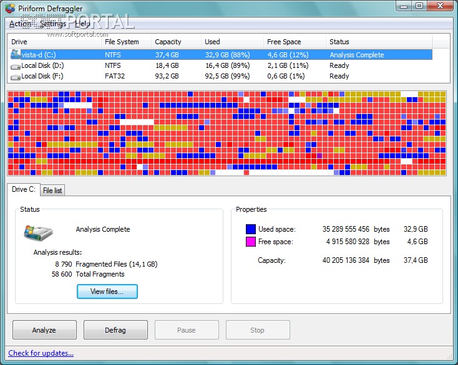Click the Local Disk (F:) drive icon
This screenshot has height=365, width=458.
15,77
